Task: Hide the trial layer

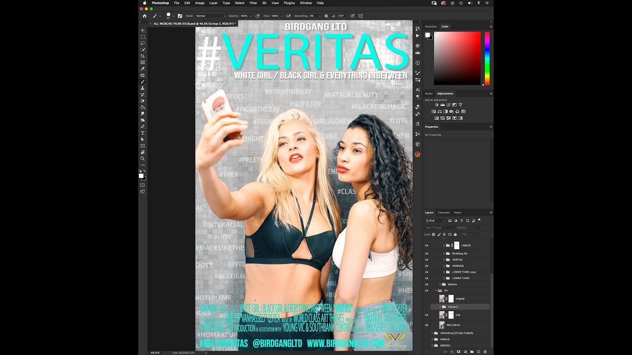Action: tap(427, 315)
